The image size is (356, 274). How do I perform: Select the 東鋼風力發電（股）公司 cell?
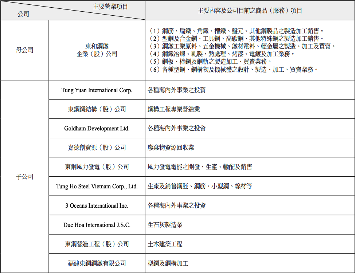97,167
